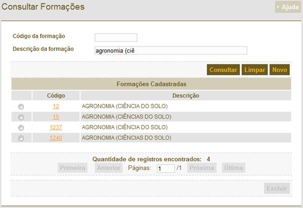The height and width of the screenshot is (208, 303).
Task: Open the formação link with code 12
Action: [x=56, y=106]
